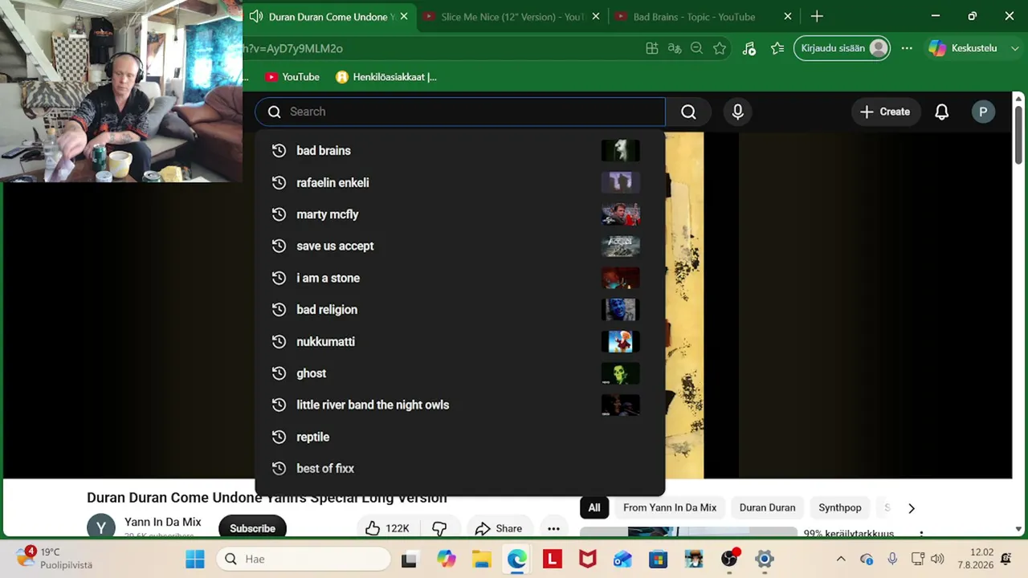Choose 'little river band the night owls'
The height and width of the screenshot is (578, 1028).
[x=459, y=405]
